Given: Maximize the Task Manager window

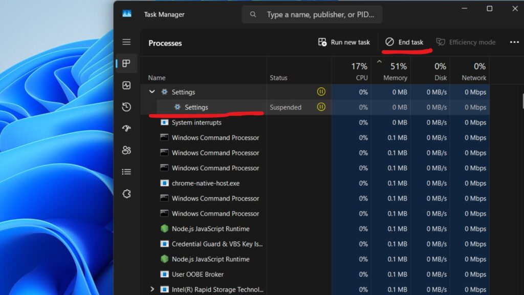Looking at the screenshot, I should coord(489,9).
